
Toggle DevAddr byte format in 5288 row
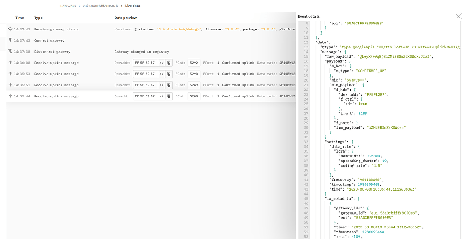coord(162,96)
